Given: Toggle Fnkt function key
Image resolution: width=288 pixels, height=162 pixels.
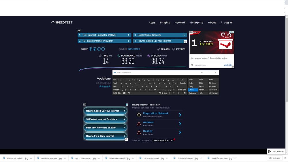Looking at the screenshot, I should (115, 93).
